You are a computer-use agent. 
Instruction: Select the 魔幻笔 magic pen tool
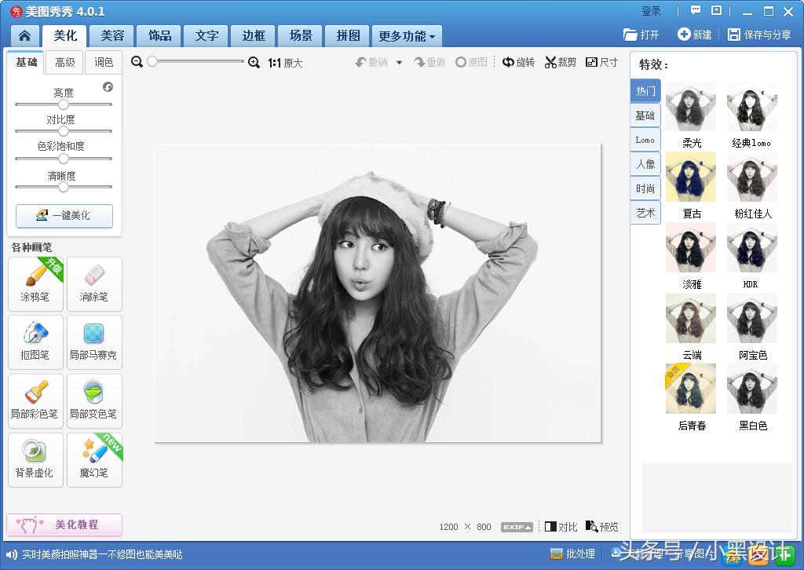(94, 459)
